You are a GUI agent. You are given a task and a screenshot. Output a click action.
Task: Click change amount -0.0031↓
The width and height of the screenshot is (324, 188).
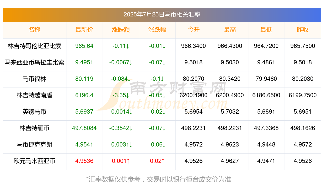[121, 145]
